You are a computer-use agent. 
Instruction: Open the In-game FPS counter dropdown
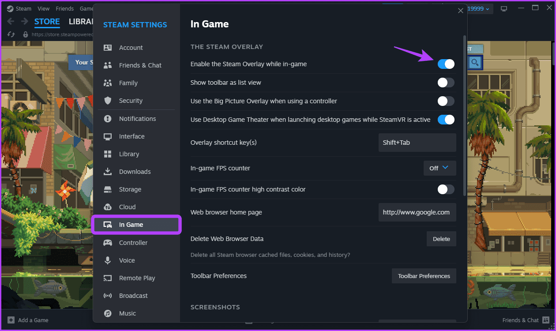click(x=440, y=168)
